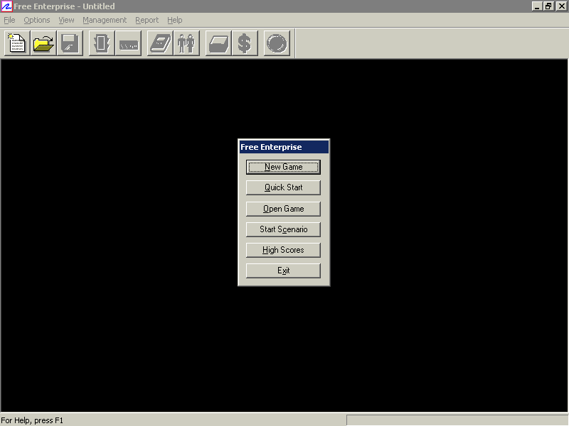Viewport: 569px width, 426px height.
Task: Click the round coin icon on toolbar
Action: [x=275, y=43]
